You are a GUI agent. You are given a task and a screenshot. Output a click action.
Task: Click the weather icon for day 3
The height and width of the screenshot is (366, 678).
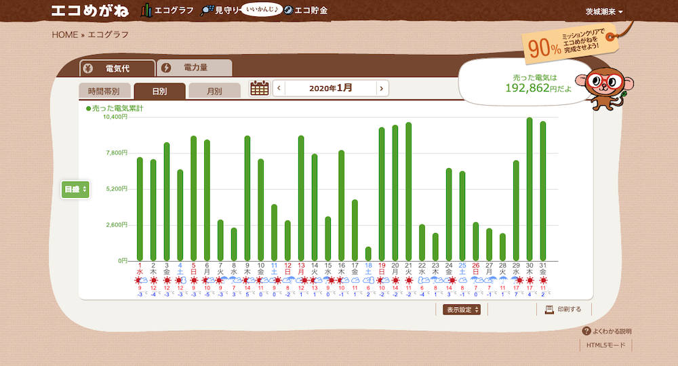pyautogui.click(x=167, y=280)
